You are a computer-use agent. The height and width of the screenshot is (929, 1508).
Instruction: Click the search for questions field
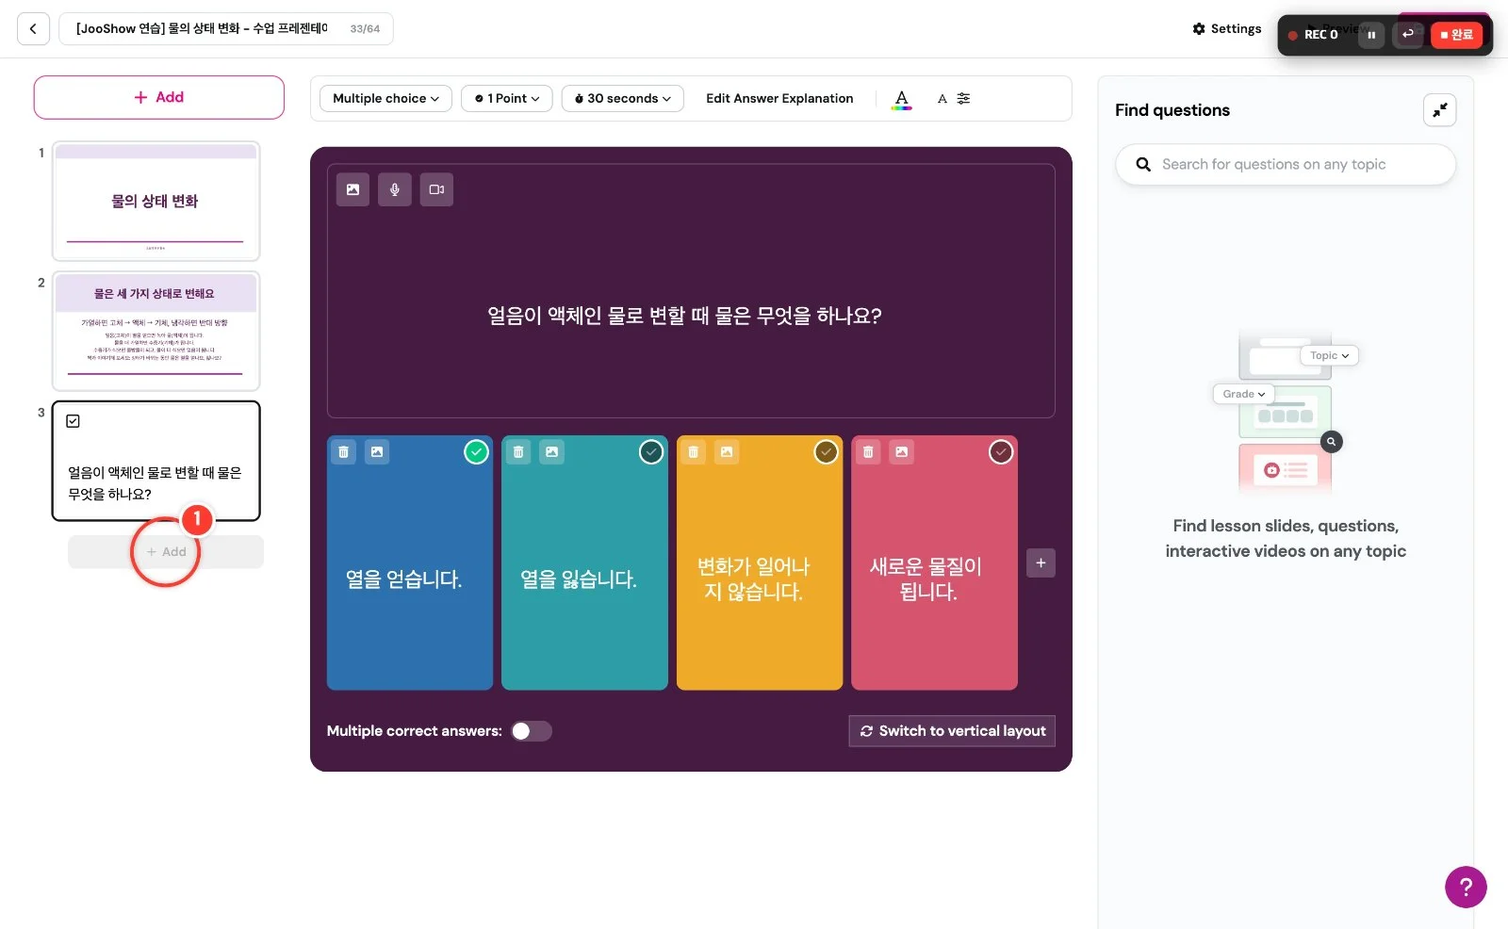point(1286,164)
